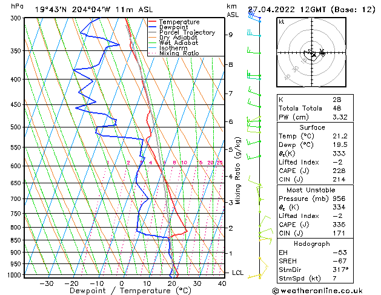
Task: Click the Temp (°C) value 21.2
Action: (x=340, y=136)
